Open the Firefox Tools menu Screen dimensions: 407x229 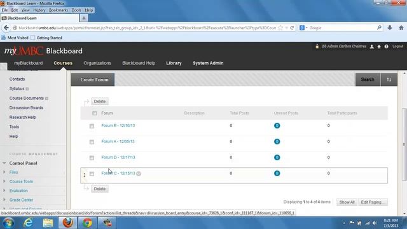tap(76, 10)
